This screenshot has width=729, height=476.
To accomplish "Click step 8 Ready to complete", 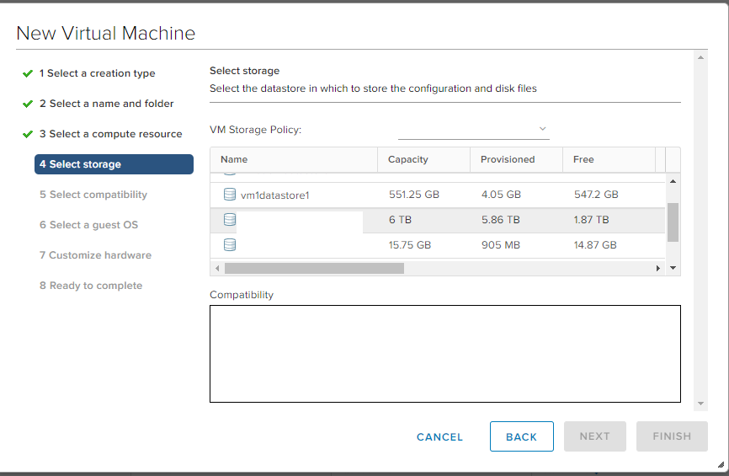I will [91, 286].
